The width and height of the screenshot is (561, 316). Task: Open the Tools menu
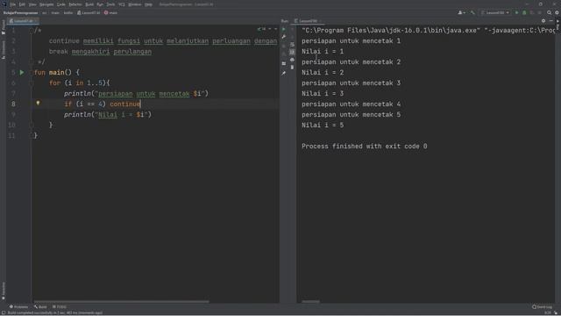[x=111, y=4]
